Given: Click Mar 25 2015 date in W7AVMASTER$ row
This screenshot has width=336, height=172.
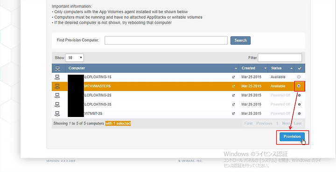Looking at the screenshot, I should tap(252, 86).
